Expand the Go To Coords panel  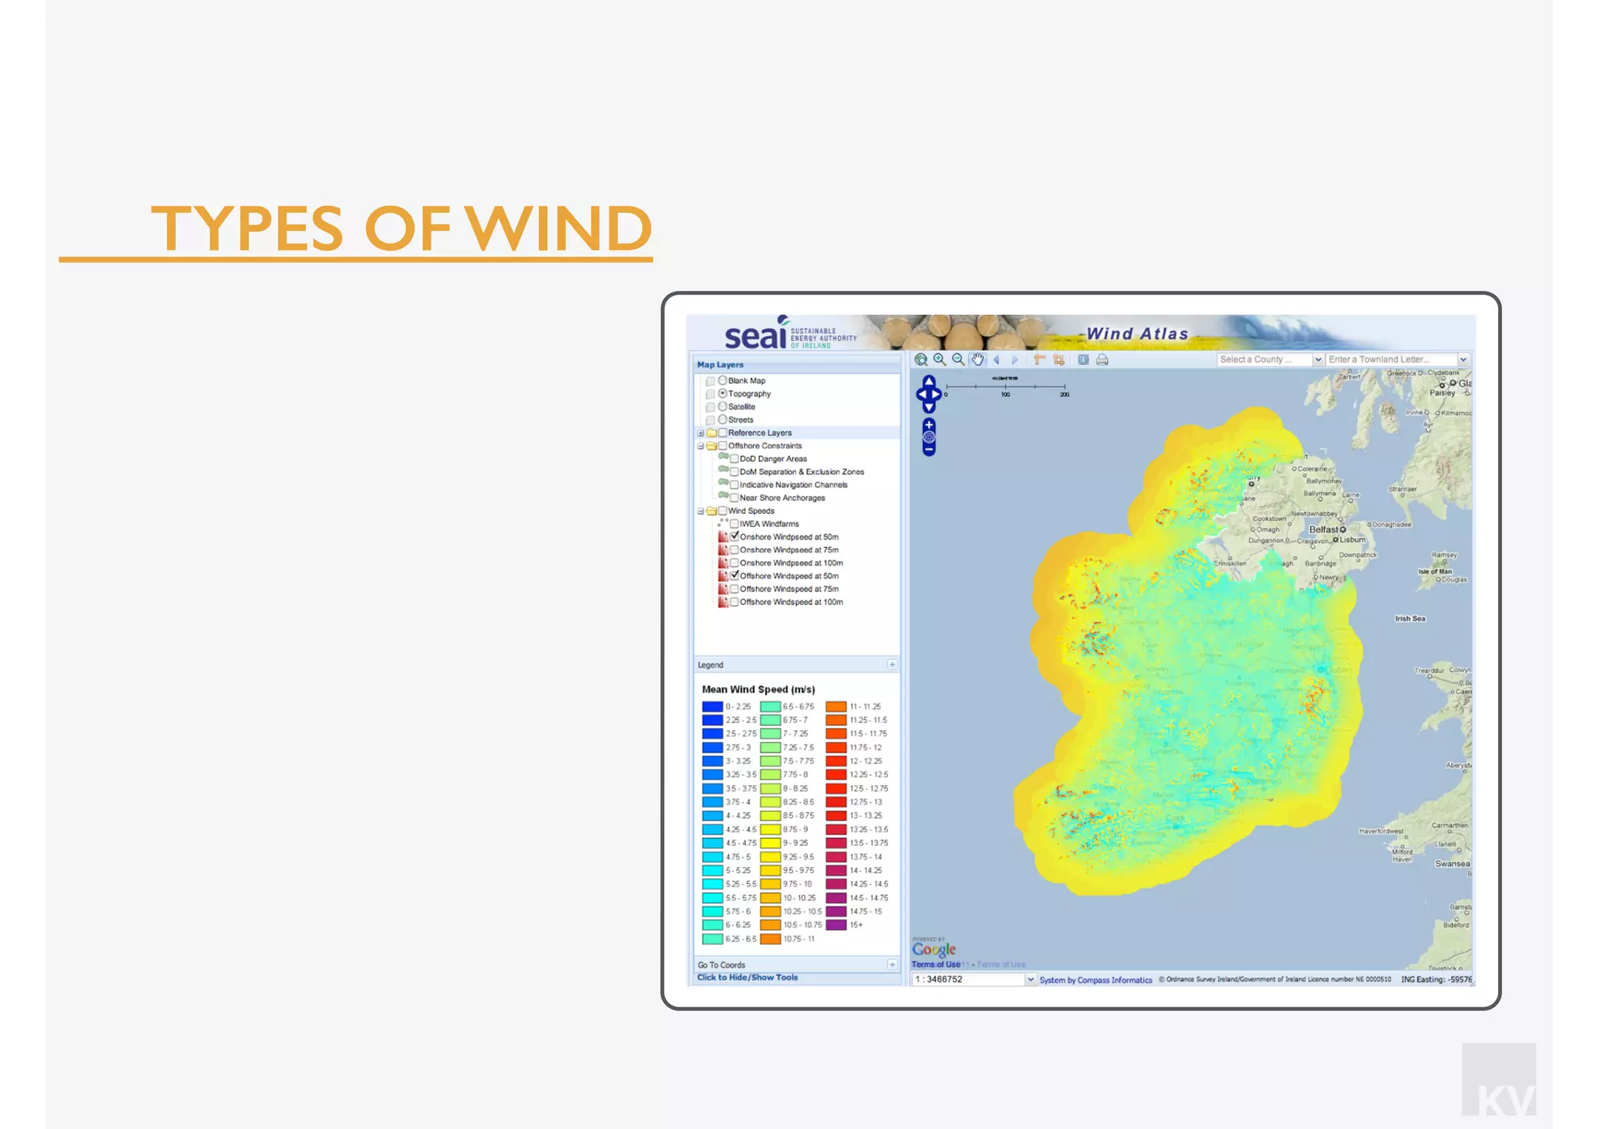(x=892, y=964)
